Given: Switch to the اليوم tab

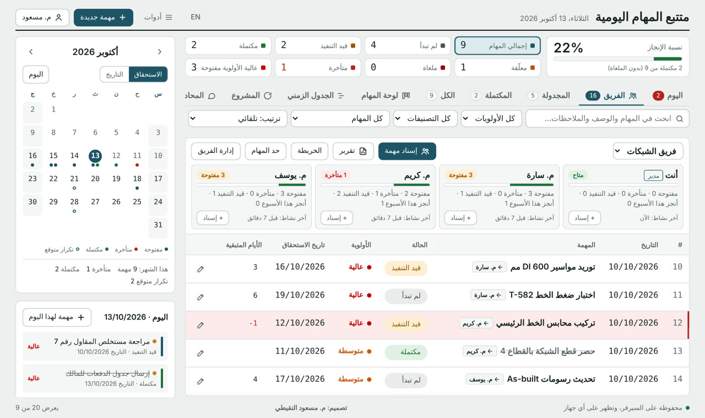Looking at the screenshot, I should (667, 96).
